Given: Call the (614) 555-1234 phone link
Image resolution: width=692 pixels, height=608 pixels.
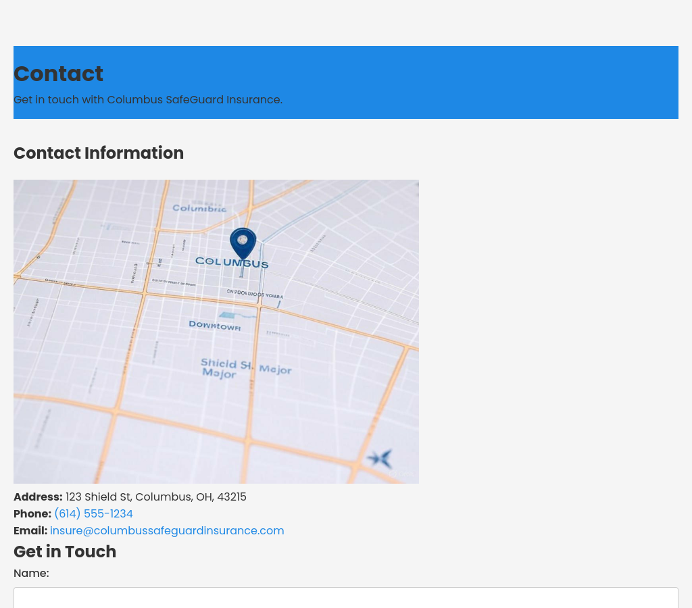Looking at the screenshot, I should coord(93,514).
